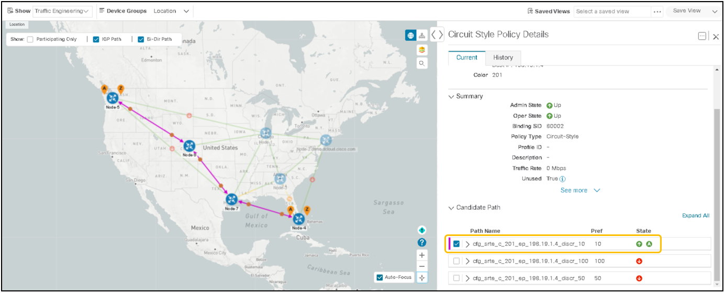The width and height of the screenshot is (725, 293).
Task: Switch to the logical topology view
Action: point(422,35)
